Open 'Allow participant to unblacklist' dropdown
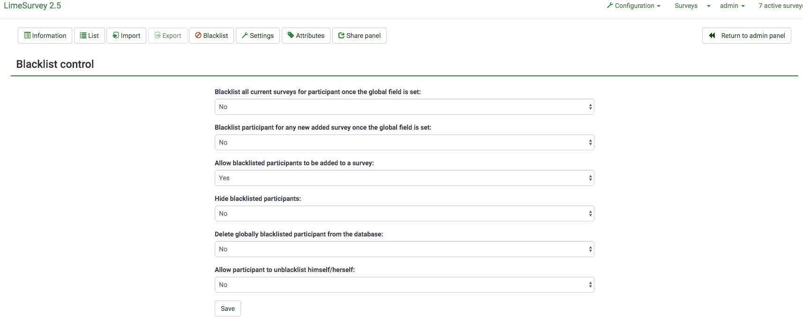803x331 pixels. 404,285
